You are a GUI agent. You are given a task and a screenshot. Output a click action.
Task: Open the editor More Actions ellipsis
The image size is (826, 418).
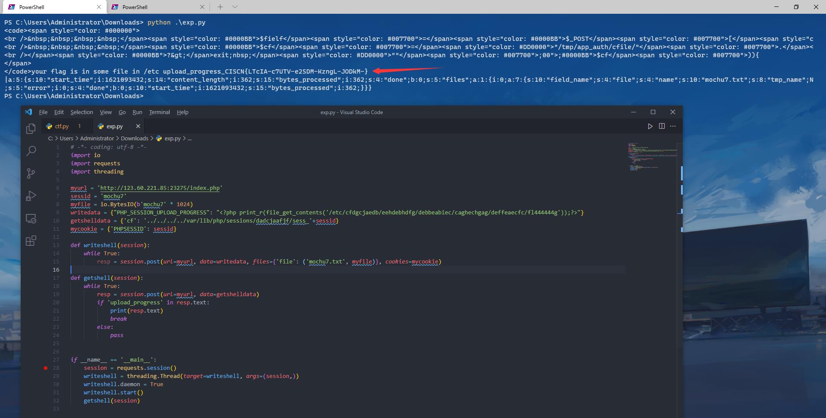673,126
